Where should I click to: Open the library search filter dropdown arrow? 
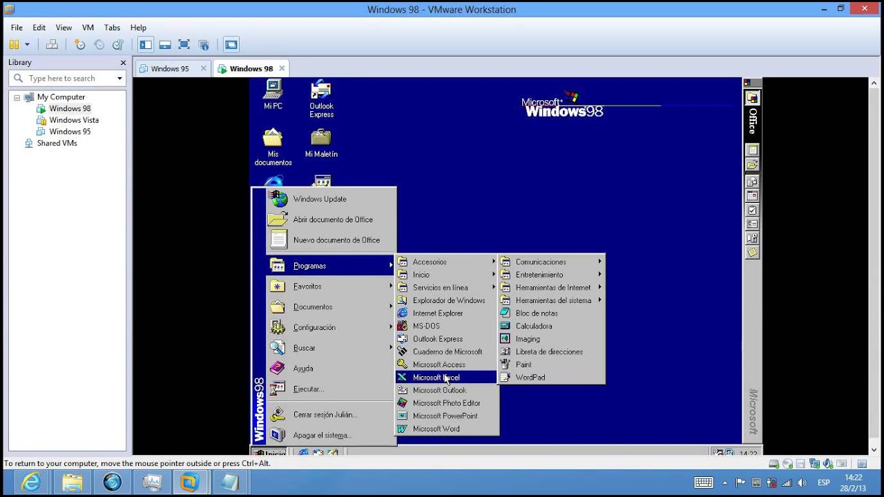click(x=119, y=78)
